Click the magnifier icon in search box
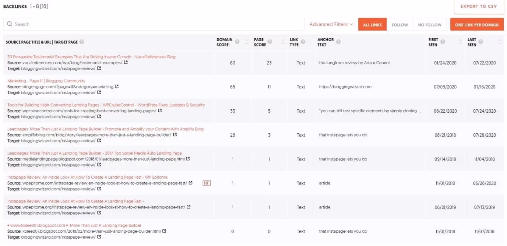The image size is (507, 246). click(10, 24)
